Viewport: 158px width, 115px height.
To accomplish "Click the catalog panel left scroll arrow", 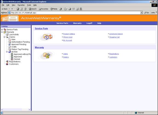I will point(2,110).
